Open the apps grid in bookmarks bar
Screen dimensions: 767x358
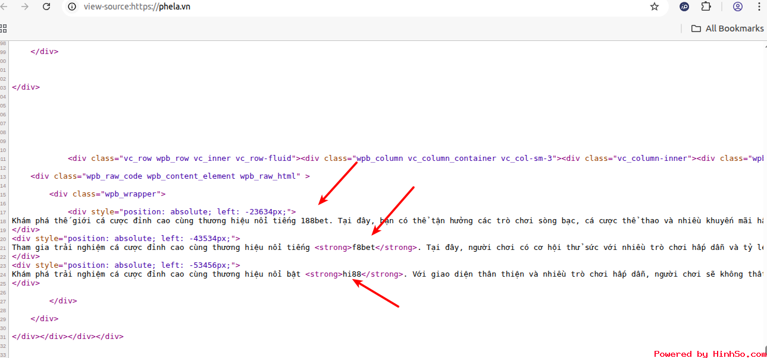(4, 28)
